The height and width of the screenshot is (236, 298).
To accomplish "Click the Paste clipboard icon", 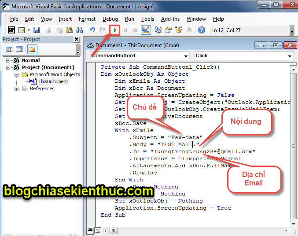I will [x=70, y=30].
